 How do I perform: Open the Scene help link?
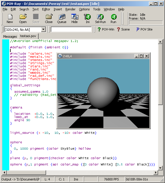(x=123, y=29)
